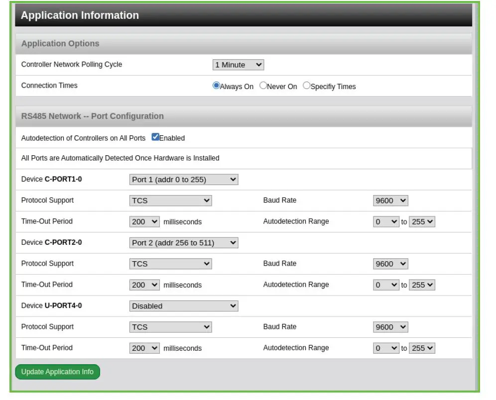The width and height of the screenshot is (496, 400).
Task: Open the Controller Network Polling Cycle dropdown
Action: pos(238,65)
